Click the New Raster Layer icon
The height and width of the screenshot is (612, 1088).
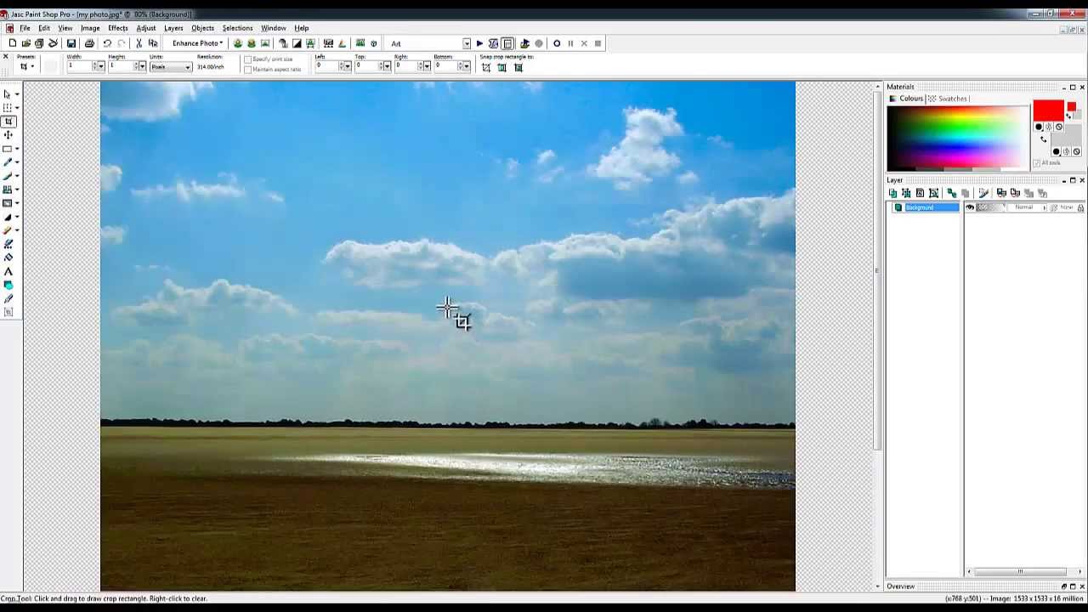click(892, 193)
